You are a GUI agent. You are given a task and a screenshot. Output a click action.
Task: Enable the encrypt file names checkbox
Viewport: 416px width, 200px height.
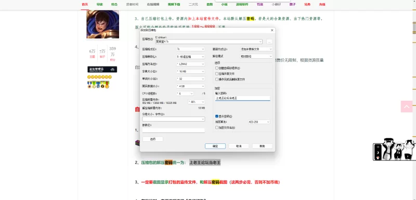click(217, 127)
